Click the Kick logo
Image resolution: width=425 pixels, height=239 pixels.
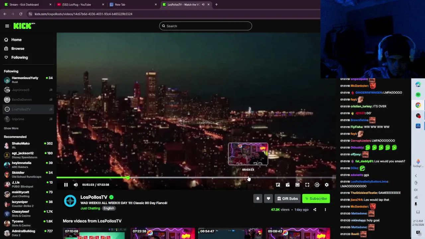(x=24, y=26)
